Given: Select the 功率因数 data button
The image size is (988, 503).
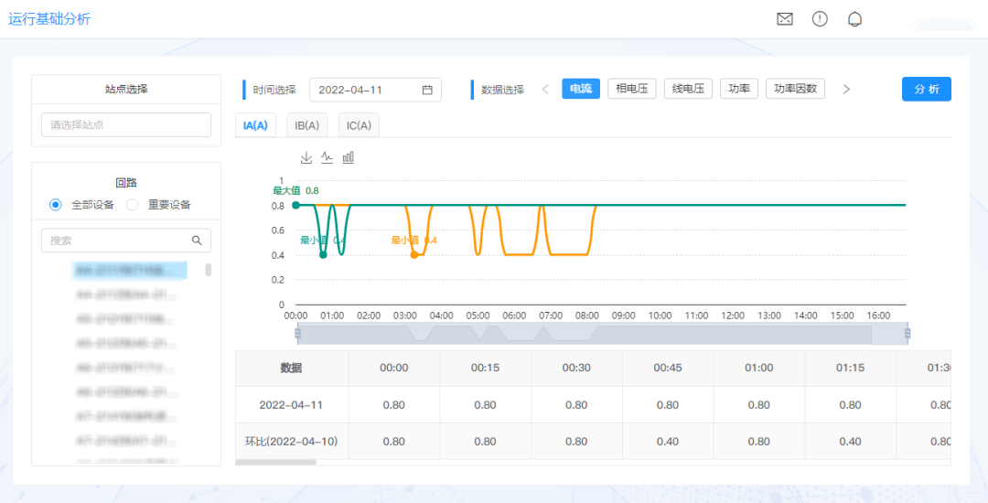Looking at the screenshot, I should [795, 89].
